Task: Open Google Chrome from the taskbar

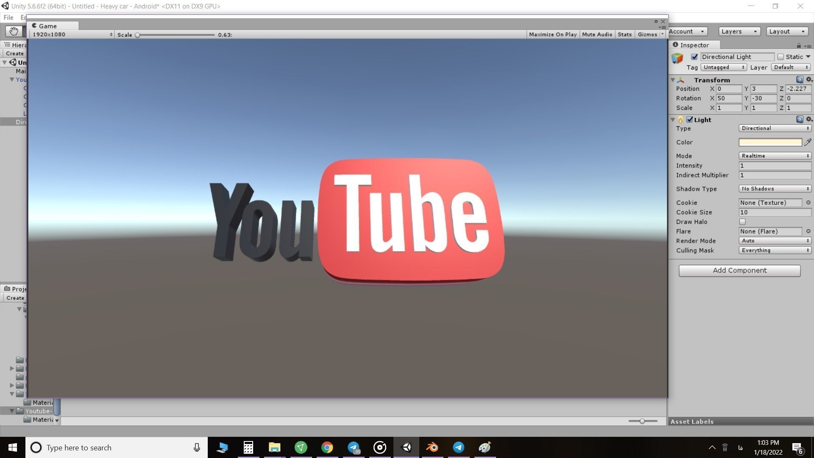Action: click(x=327, y=447)
